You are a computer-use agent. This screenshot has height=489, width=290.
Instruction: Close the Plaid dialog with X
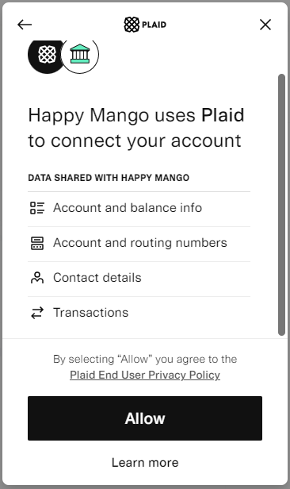click(x=265, y=25)
